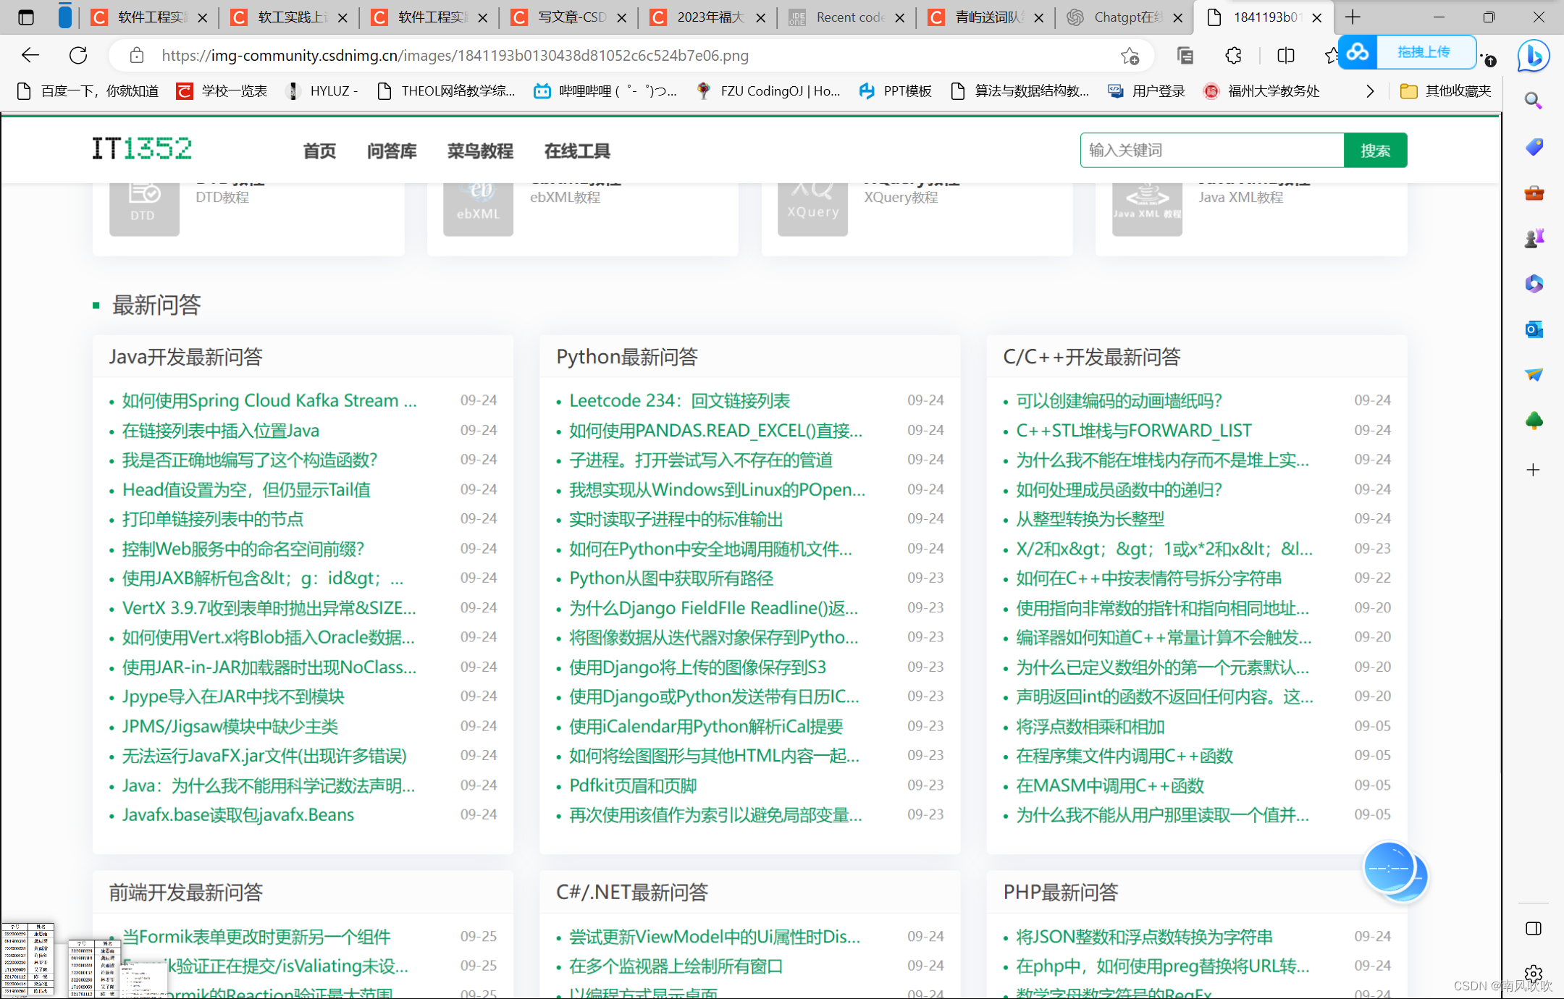Reload the current page
Screen dimensions: 1564x999
click(x=78, y=55)
